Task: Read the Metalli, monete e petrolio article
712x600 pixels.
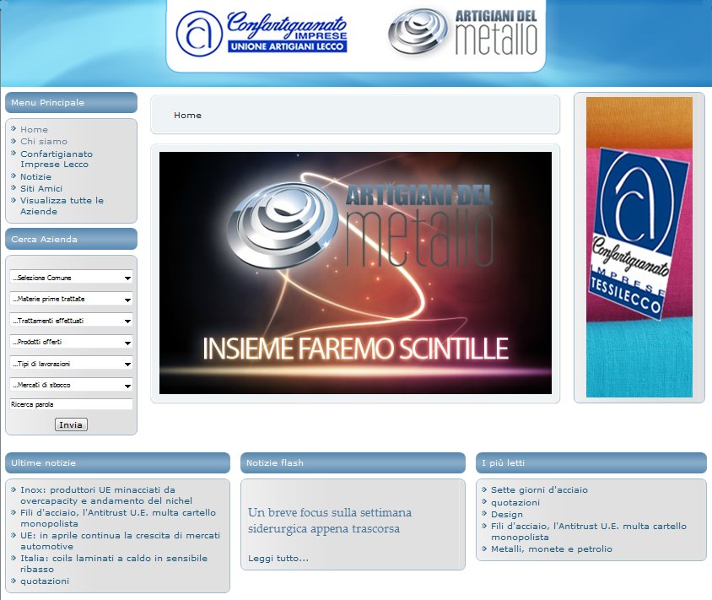Action: pyautogui.click(x=552, y=549)
